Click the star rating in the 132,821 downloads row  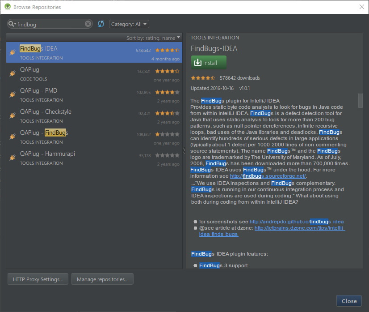(168, 71)
